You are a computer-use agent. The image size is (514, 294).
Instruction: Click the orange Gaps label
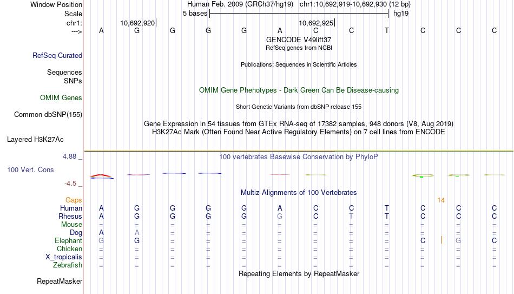(x=74, y=200)
